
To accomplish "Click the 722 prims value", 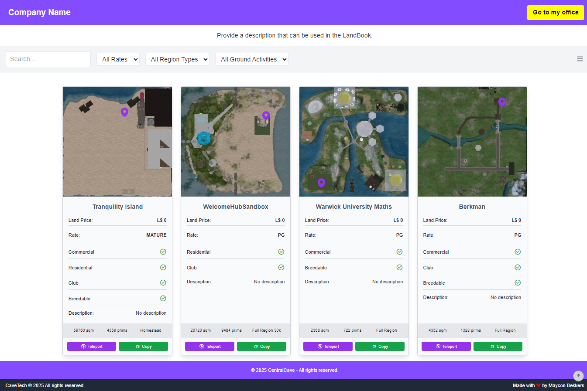I will pos(352,330).
